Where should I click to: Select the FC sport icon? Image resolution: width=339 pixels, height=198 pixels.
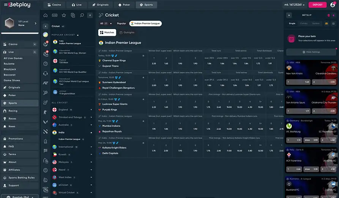[x=46, y=83]
